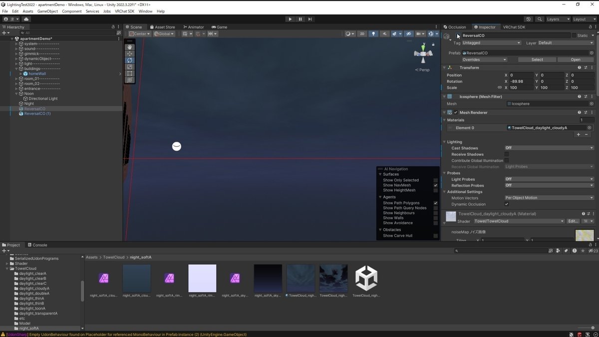Open the Layer Default dropdown
Image resolution: width=599 pixels, height=337 pixels.
pyautogui.click(x=566, y=43)
